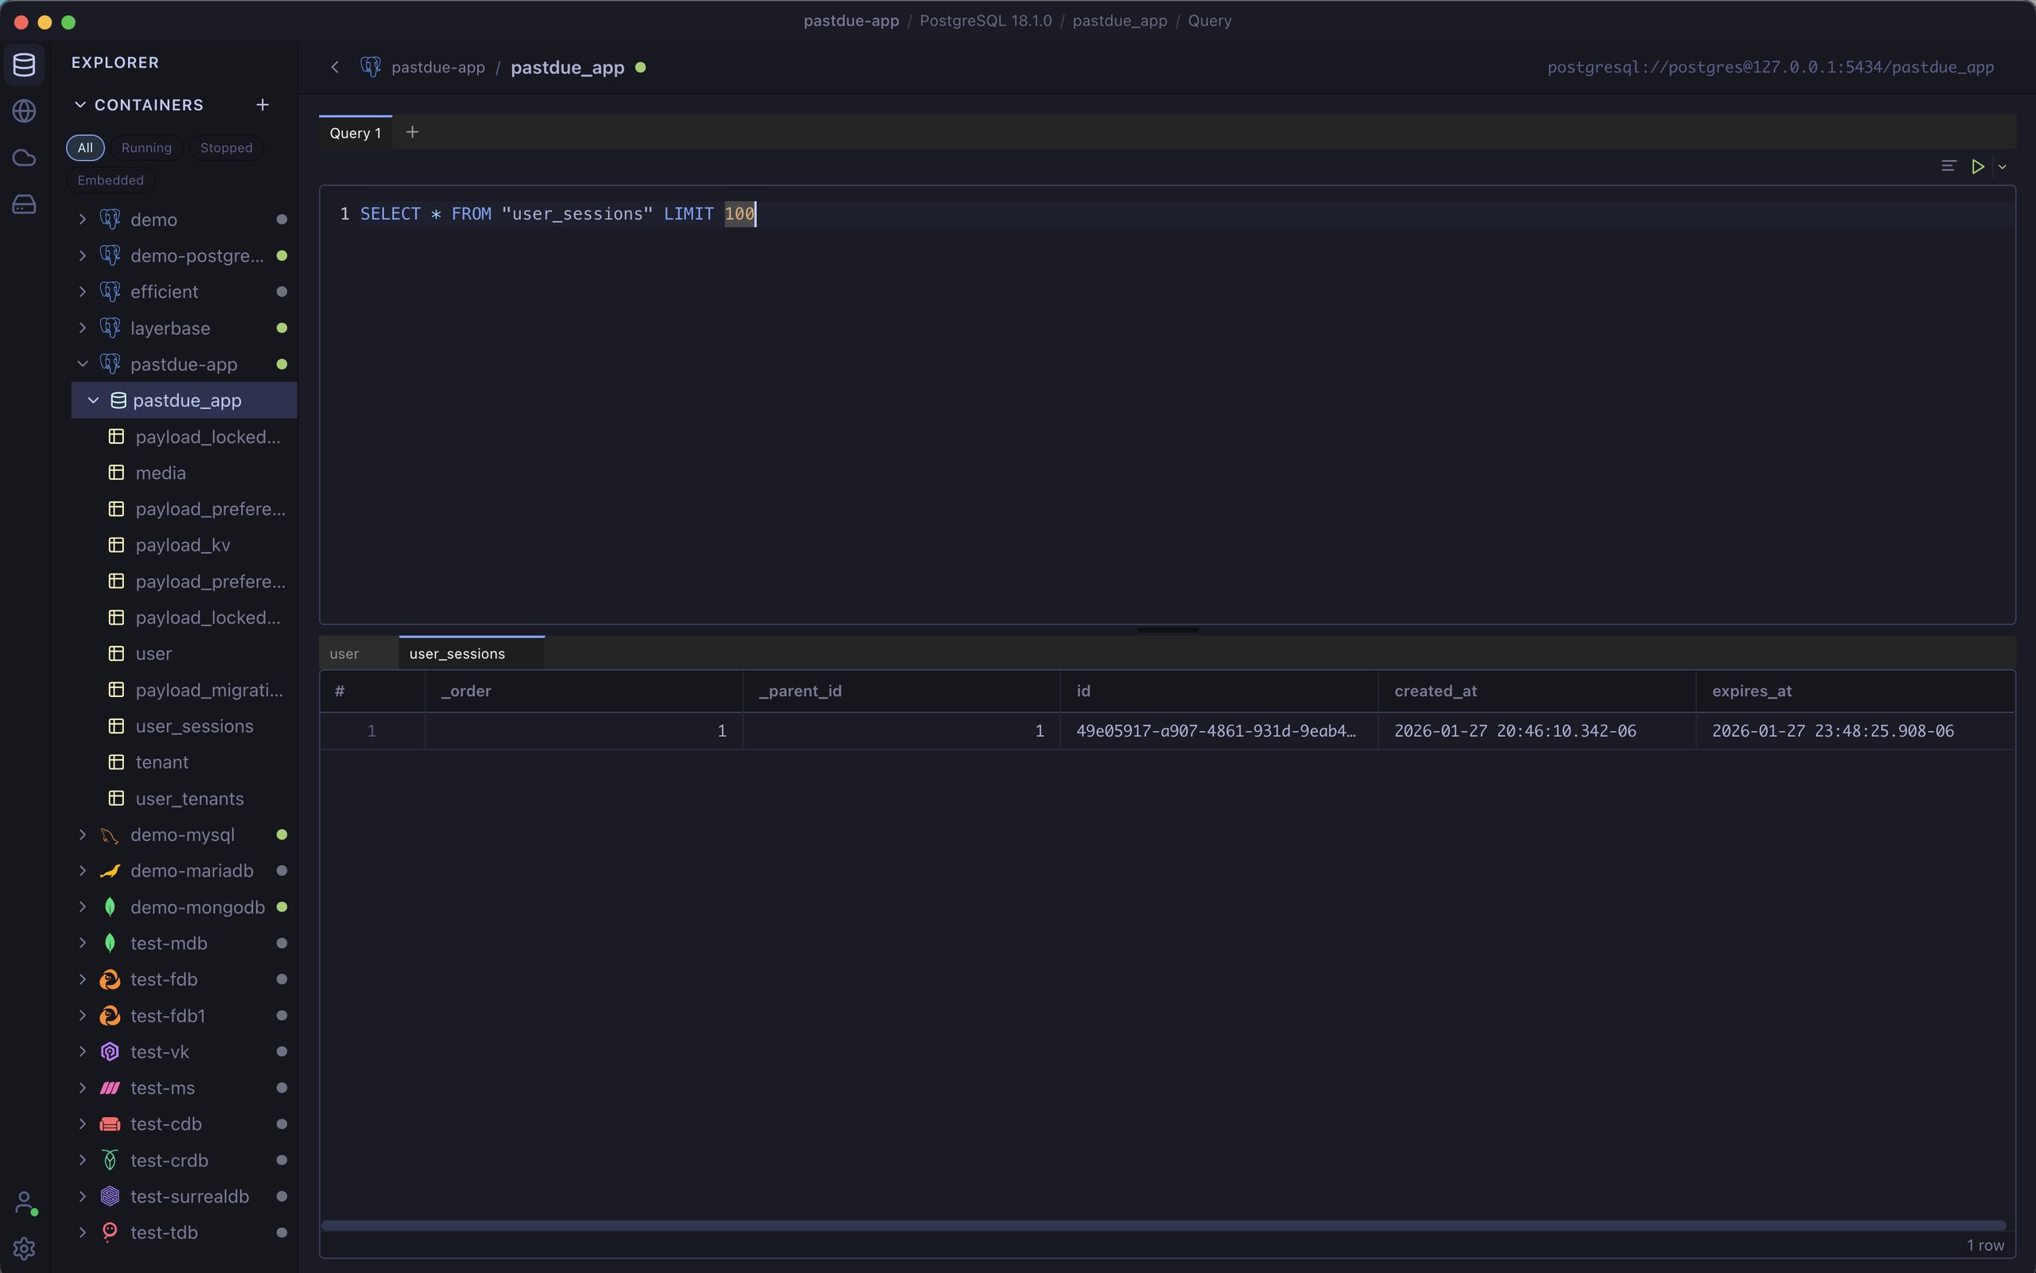This screenshot has width=2036, height=1273.
Task: Switch to the Query 1 tab
Action: click(x=355, y=133)
